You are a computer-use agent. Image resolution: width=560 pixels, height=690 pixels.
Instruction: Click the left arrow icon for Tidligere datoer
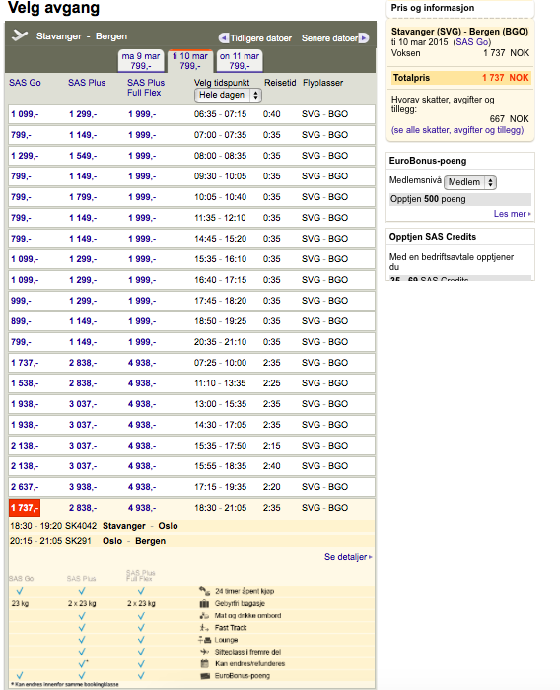point(224,38)
